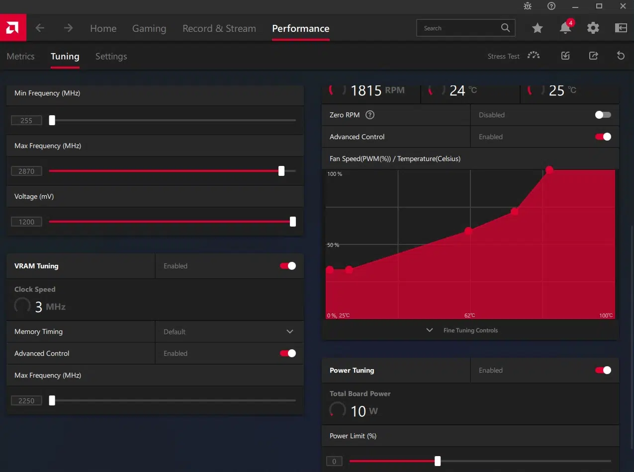Disable the VRAM Tuning toggle
634x472 pixels.
pyautogui.click(x=288, y=266)
